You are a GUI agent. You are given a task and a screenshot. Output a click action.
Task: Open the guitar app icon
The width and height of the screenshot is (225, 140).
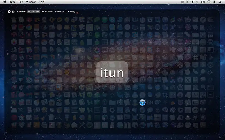pos(44,117)
